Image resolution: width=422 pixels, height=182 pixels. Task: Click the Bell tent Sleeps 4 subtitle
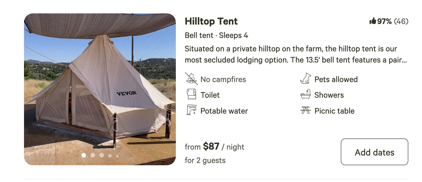(216, 35)
